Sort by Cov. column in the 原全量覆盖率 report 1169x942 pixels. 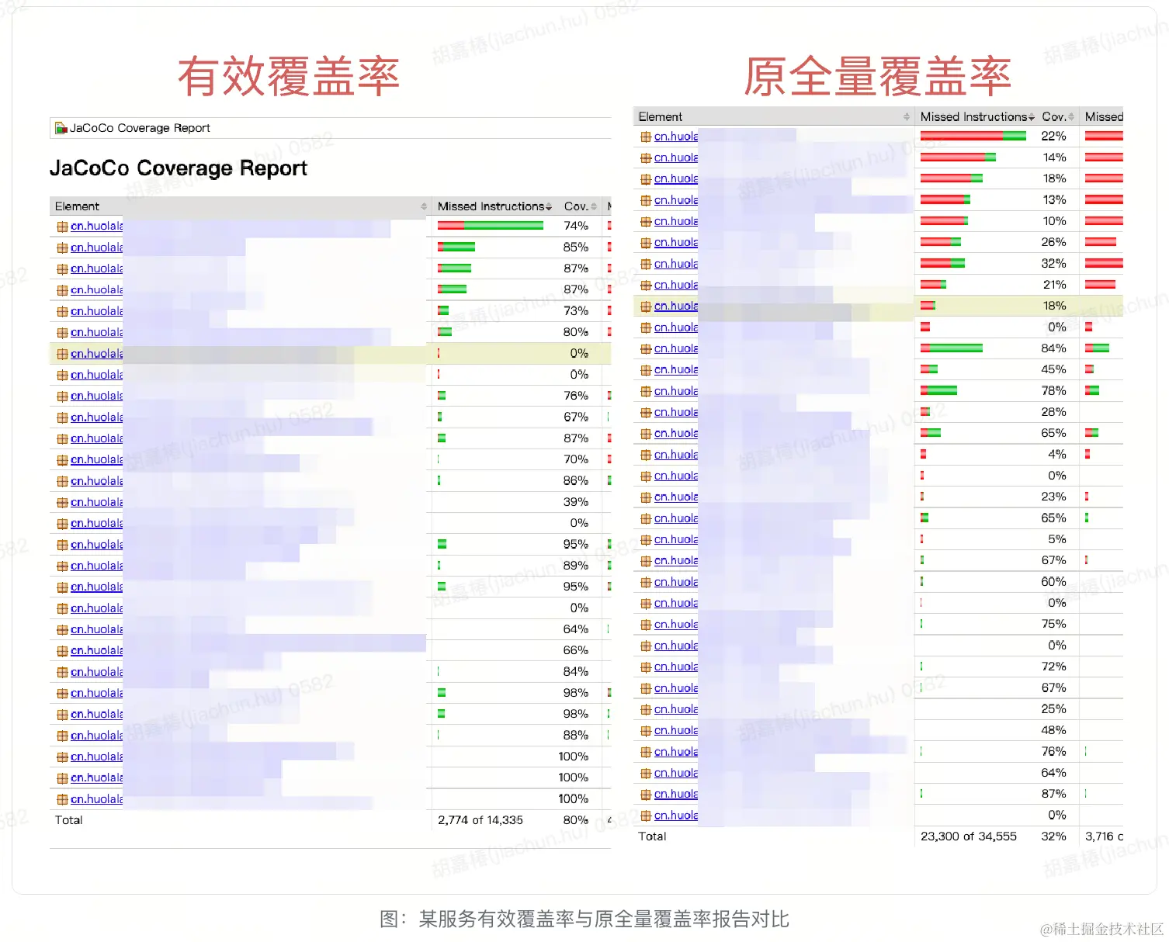(x=1057, y=116)
